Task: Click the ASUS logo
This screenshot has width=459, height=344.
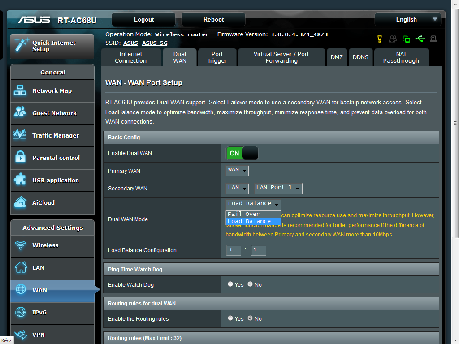Action: (x=34, y=20)
